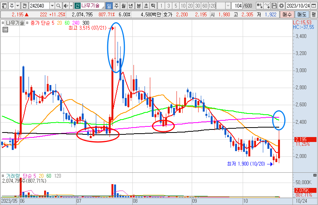Select the daily 일 chart period
318x205 pixels.
(109, 6)
